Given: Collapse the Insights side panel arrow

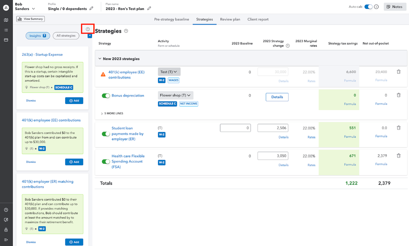Looking at the screenshot, I should [90, 36].
